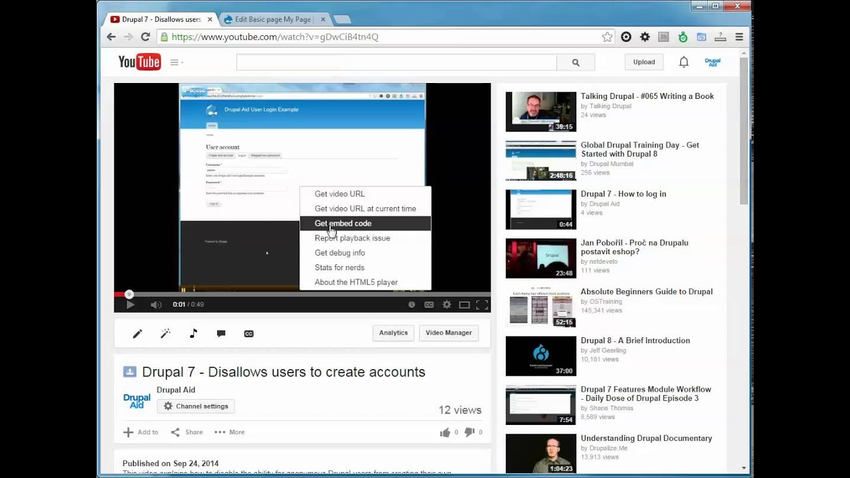Open Drupal 8 - A Brief Introduction

[635, 341]
